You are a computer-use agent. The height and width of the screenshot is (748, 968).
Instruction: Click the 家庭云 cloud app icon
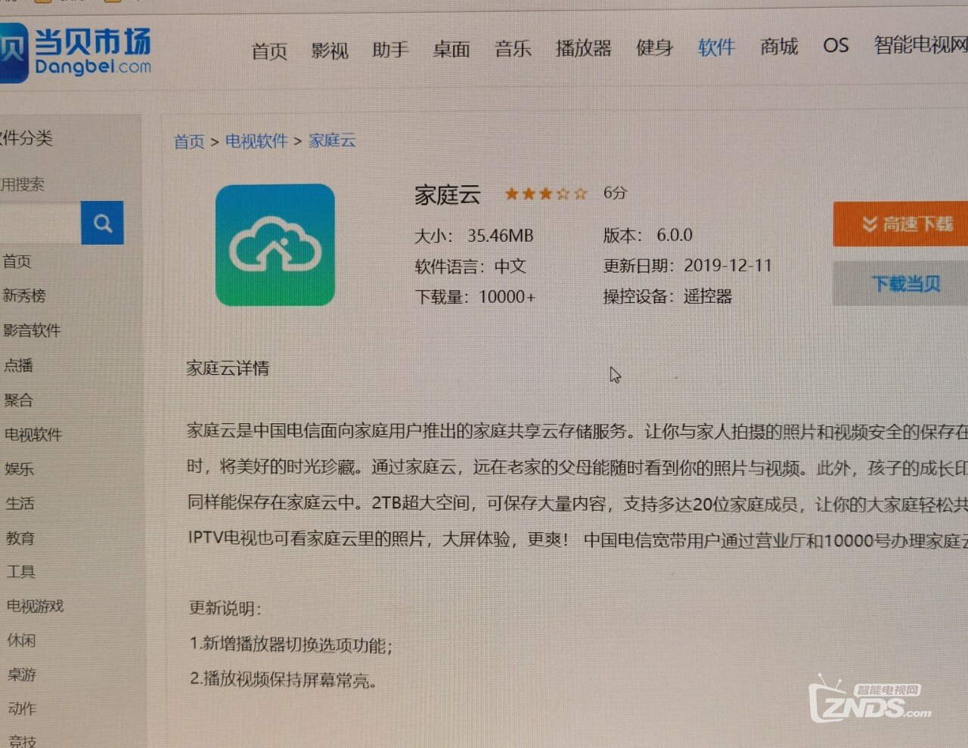[x=275, y=245]
